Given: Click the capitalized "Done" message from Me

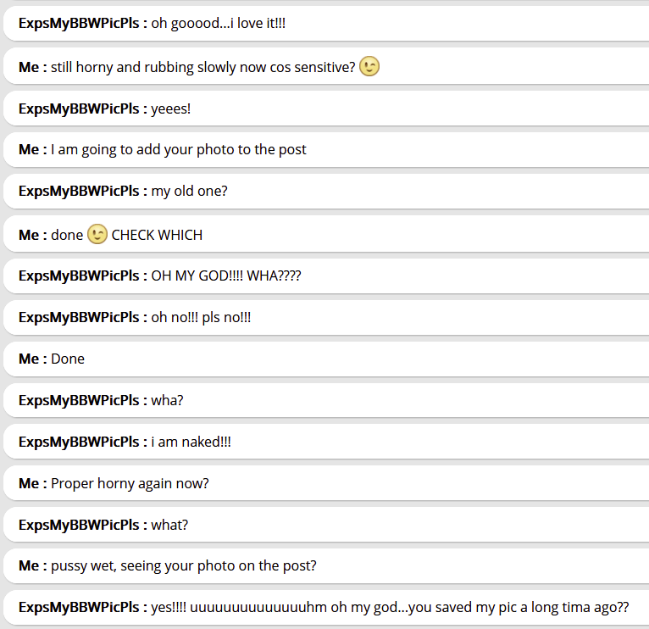Looking at the screenshot, I should [68, 359].
